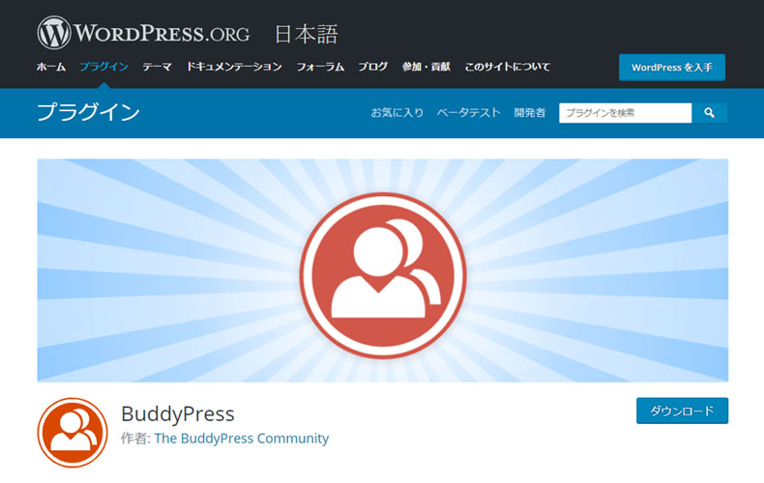Open the お気に入り link

pyautogui.click(x=397, y=113)
